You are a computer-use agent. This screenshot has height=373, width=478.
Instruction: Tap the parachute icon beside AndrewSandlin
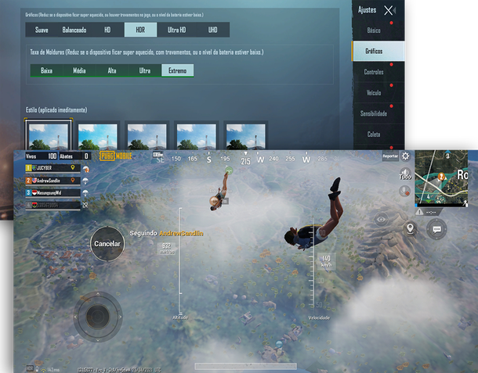point(85,181)
